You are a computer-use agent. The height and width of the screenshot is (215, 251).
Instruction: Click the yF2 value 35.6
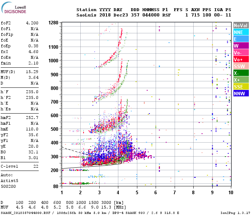[33, 135]
